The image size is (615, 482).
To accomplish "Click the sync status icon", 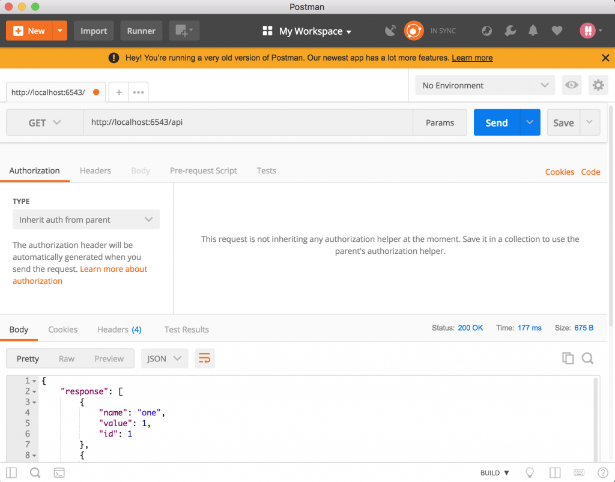I will [x=414, y=31].
